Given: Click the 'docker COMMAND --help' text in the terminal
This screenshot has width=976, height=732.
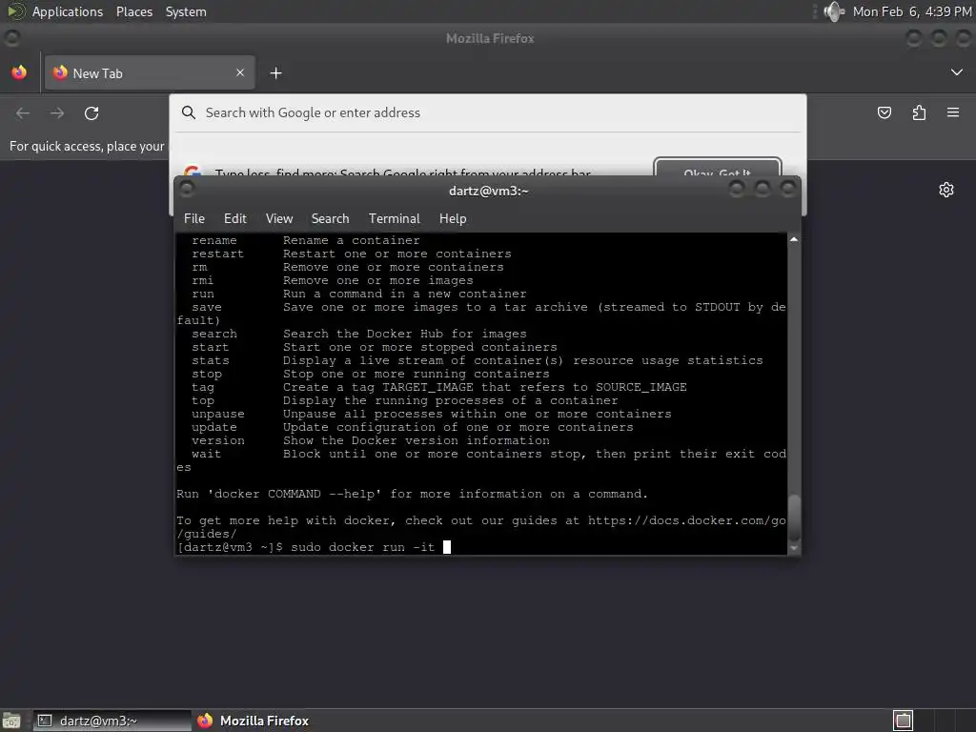Looking at the screenshot, I should click(294, 495).
